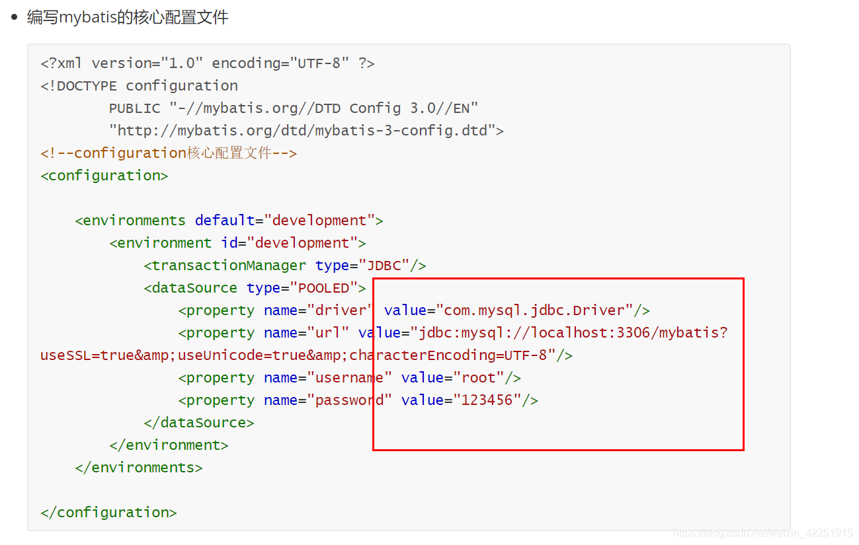
Task: Click the comment 'configuration核心配置文件'
Action: 169,153
